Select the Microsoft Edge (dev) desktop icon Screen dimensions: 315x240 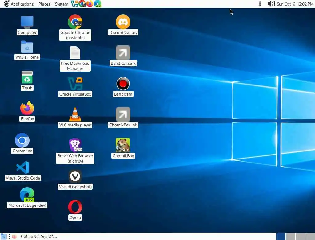coord(27,195)
